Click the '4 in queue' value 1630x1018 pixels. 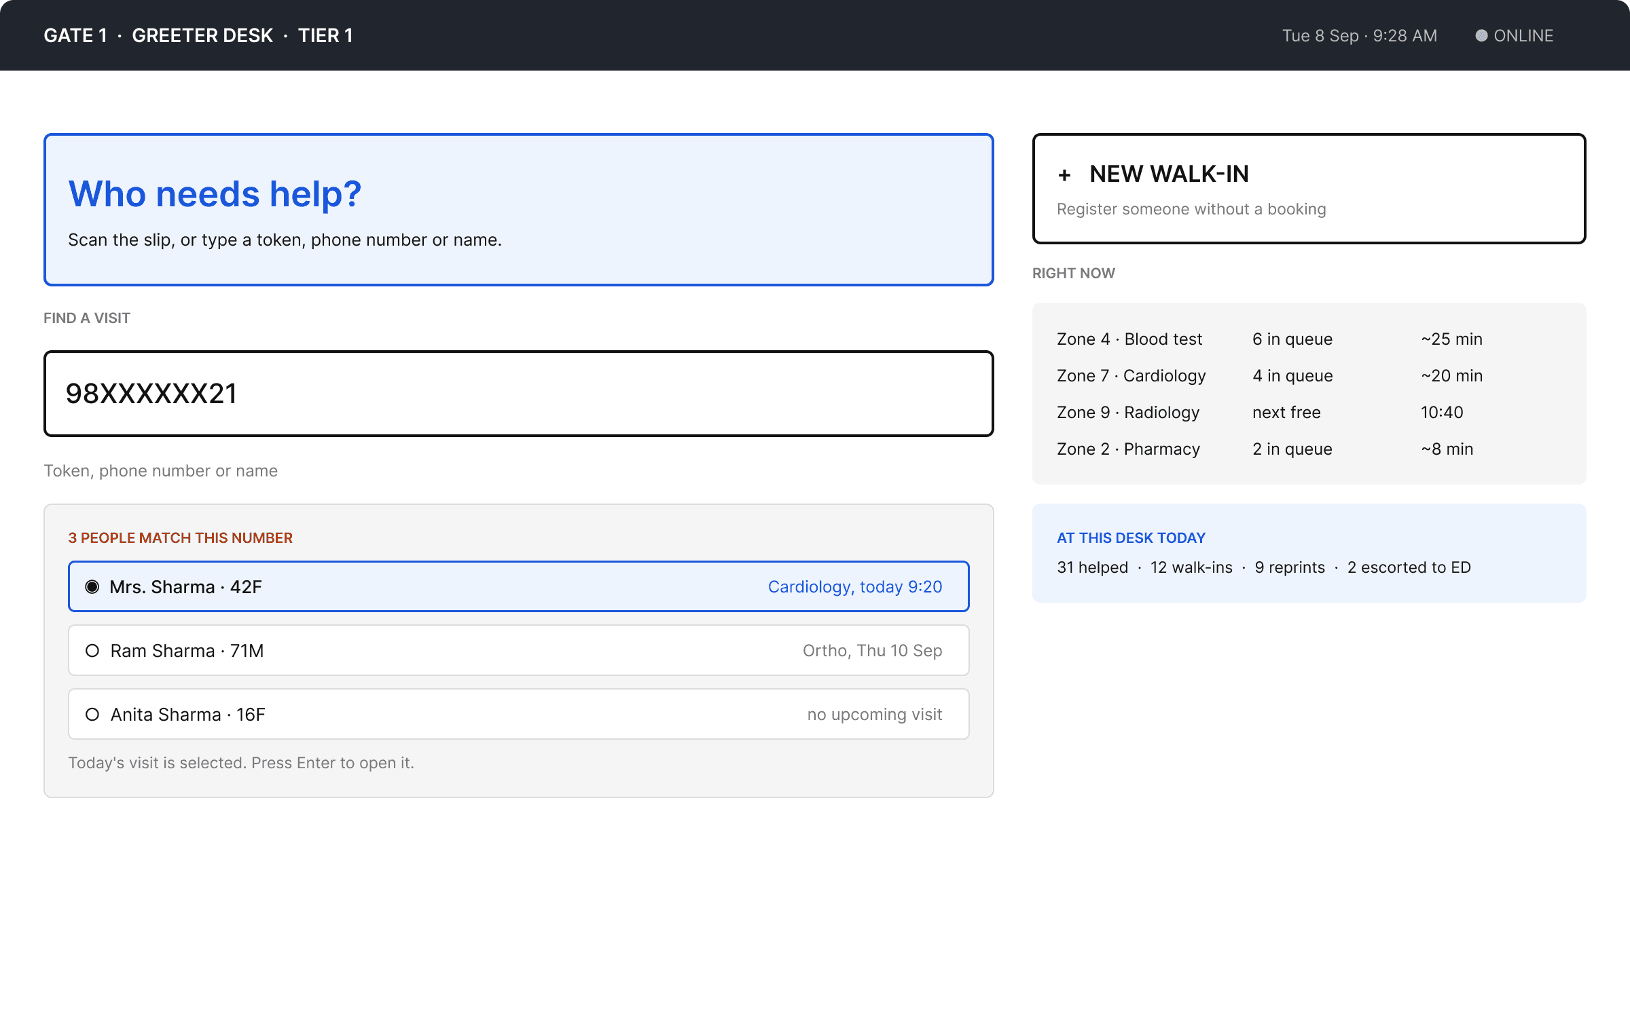point(1292,375)
